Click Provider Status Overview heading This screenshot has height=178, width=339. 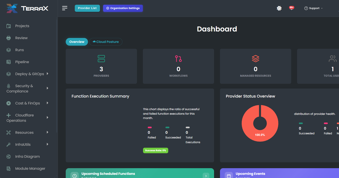coord(250,96)
